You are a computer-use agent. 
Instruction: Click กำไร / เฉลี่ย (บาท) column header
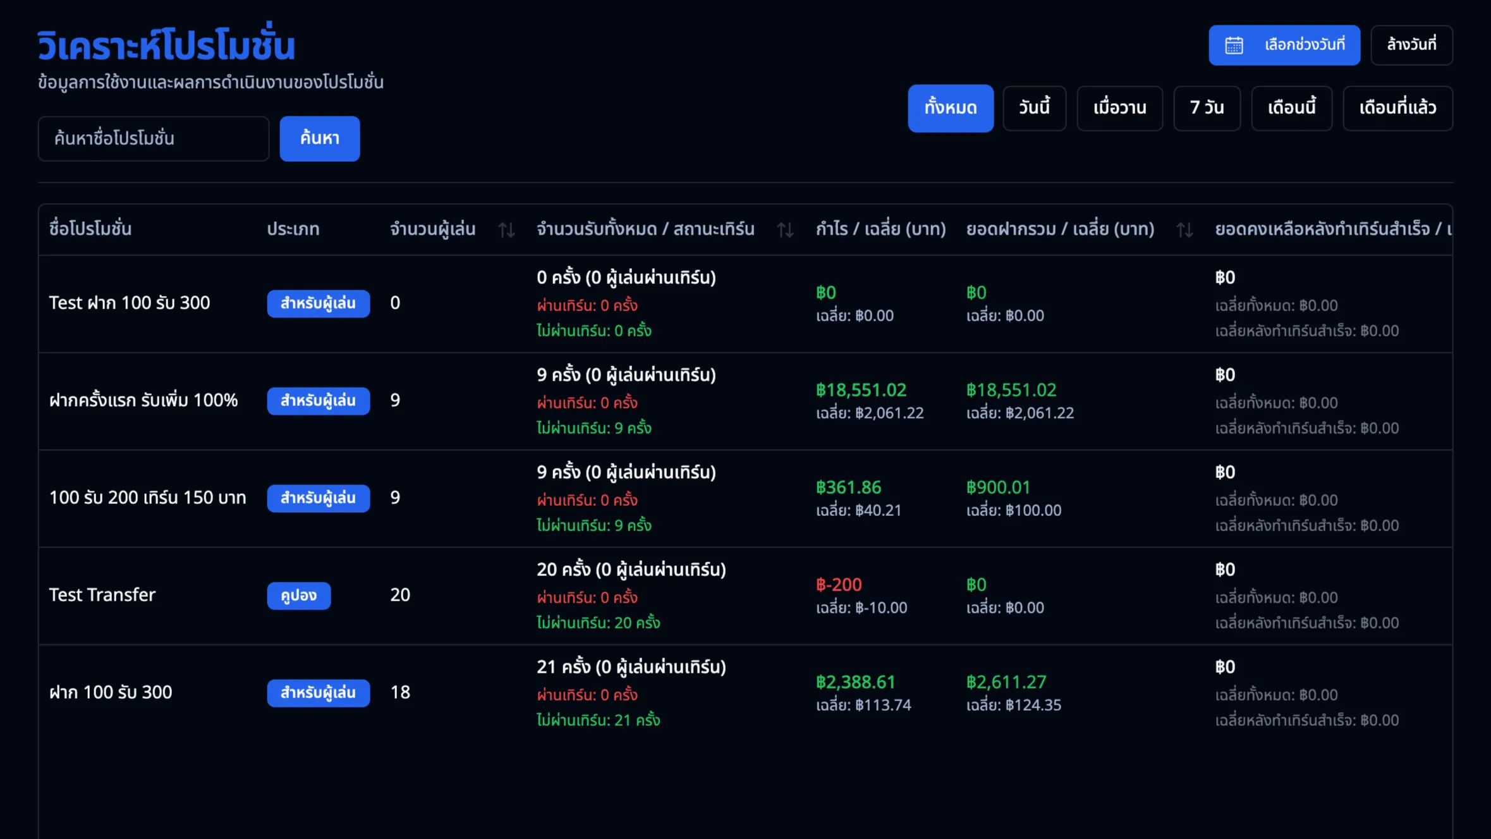click(880, 229)
